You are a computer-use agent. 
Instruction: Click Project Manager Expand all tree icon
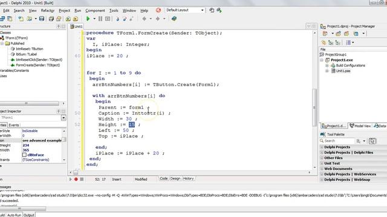coord(331,43)
